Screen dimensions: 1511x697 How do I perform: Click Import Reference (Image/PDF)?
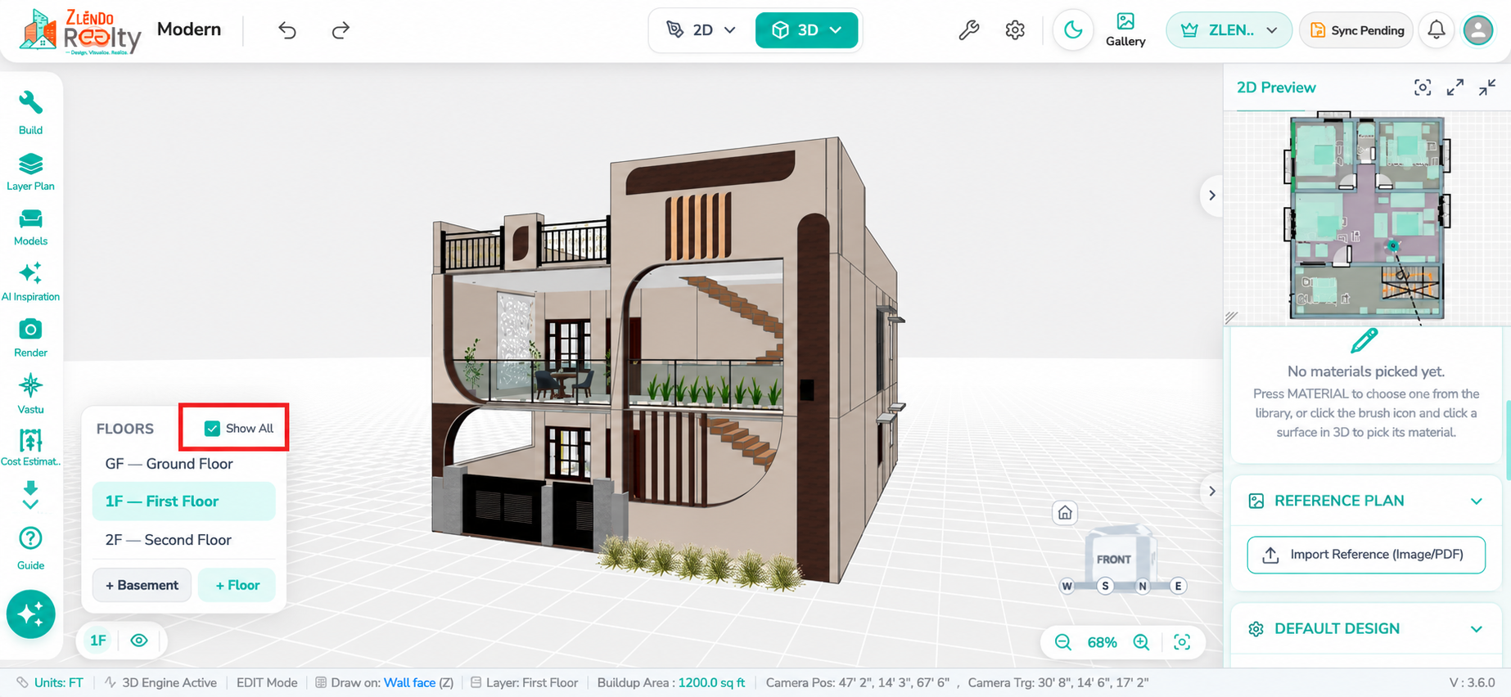pos(1366,555)
